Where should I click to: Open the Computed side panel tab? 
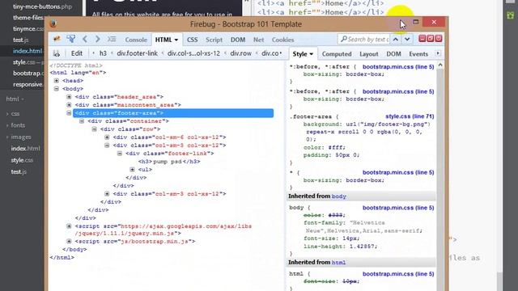[x=337, y=54]
